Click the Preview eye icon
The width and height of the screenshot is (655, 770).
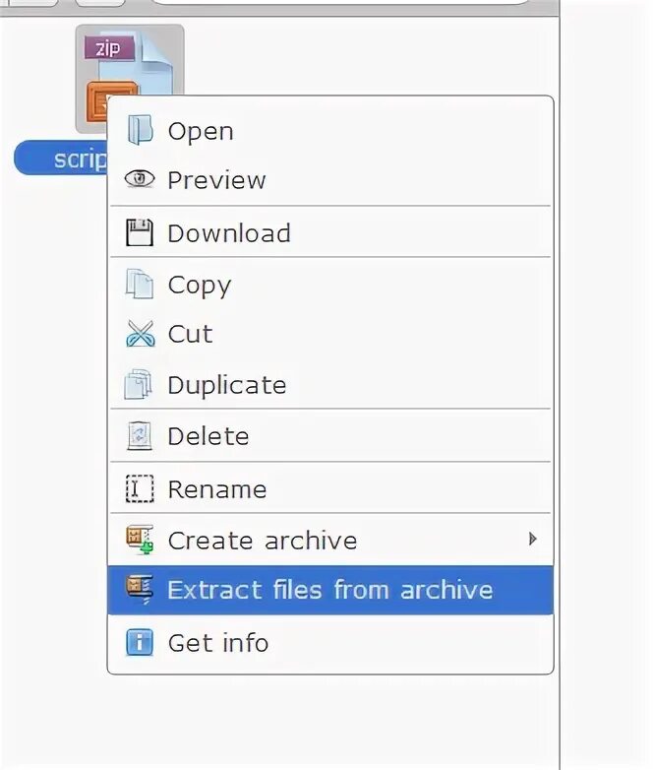[140, 179]
